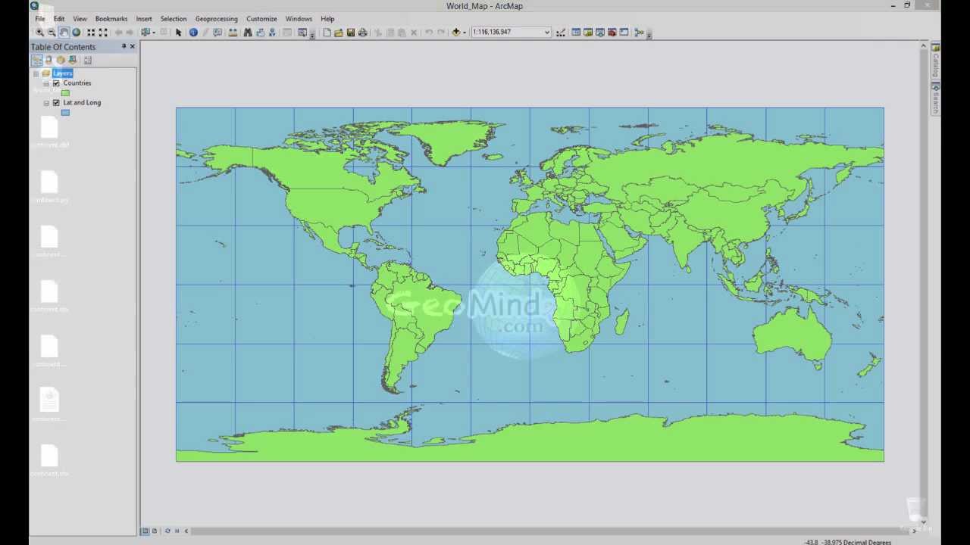Open the Table Of Contents window icon

coord(576,32)
